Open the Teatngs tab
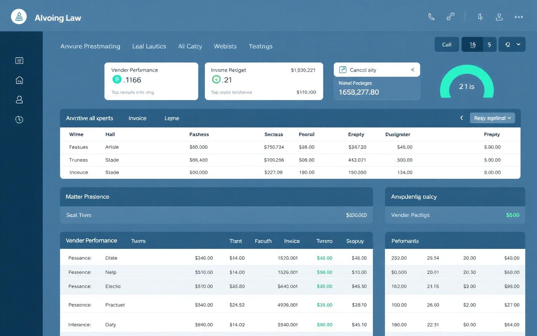 pos(261,46)
